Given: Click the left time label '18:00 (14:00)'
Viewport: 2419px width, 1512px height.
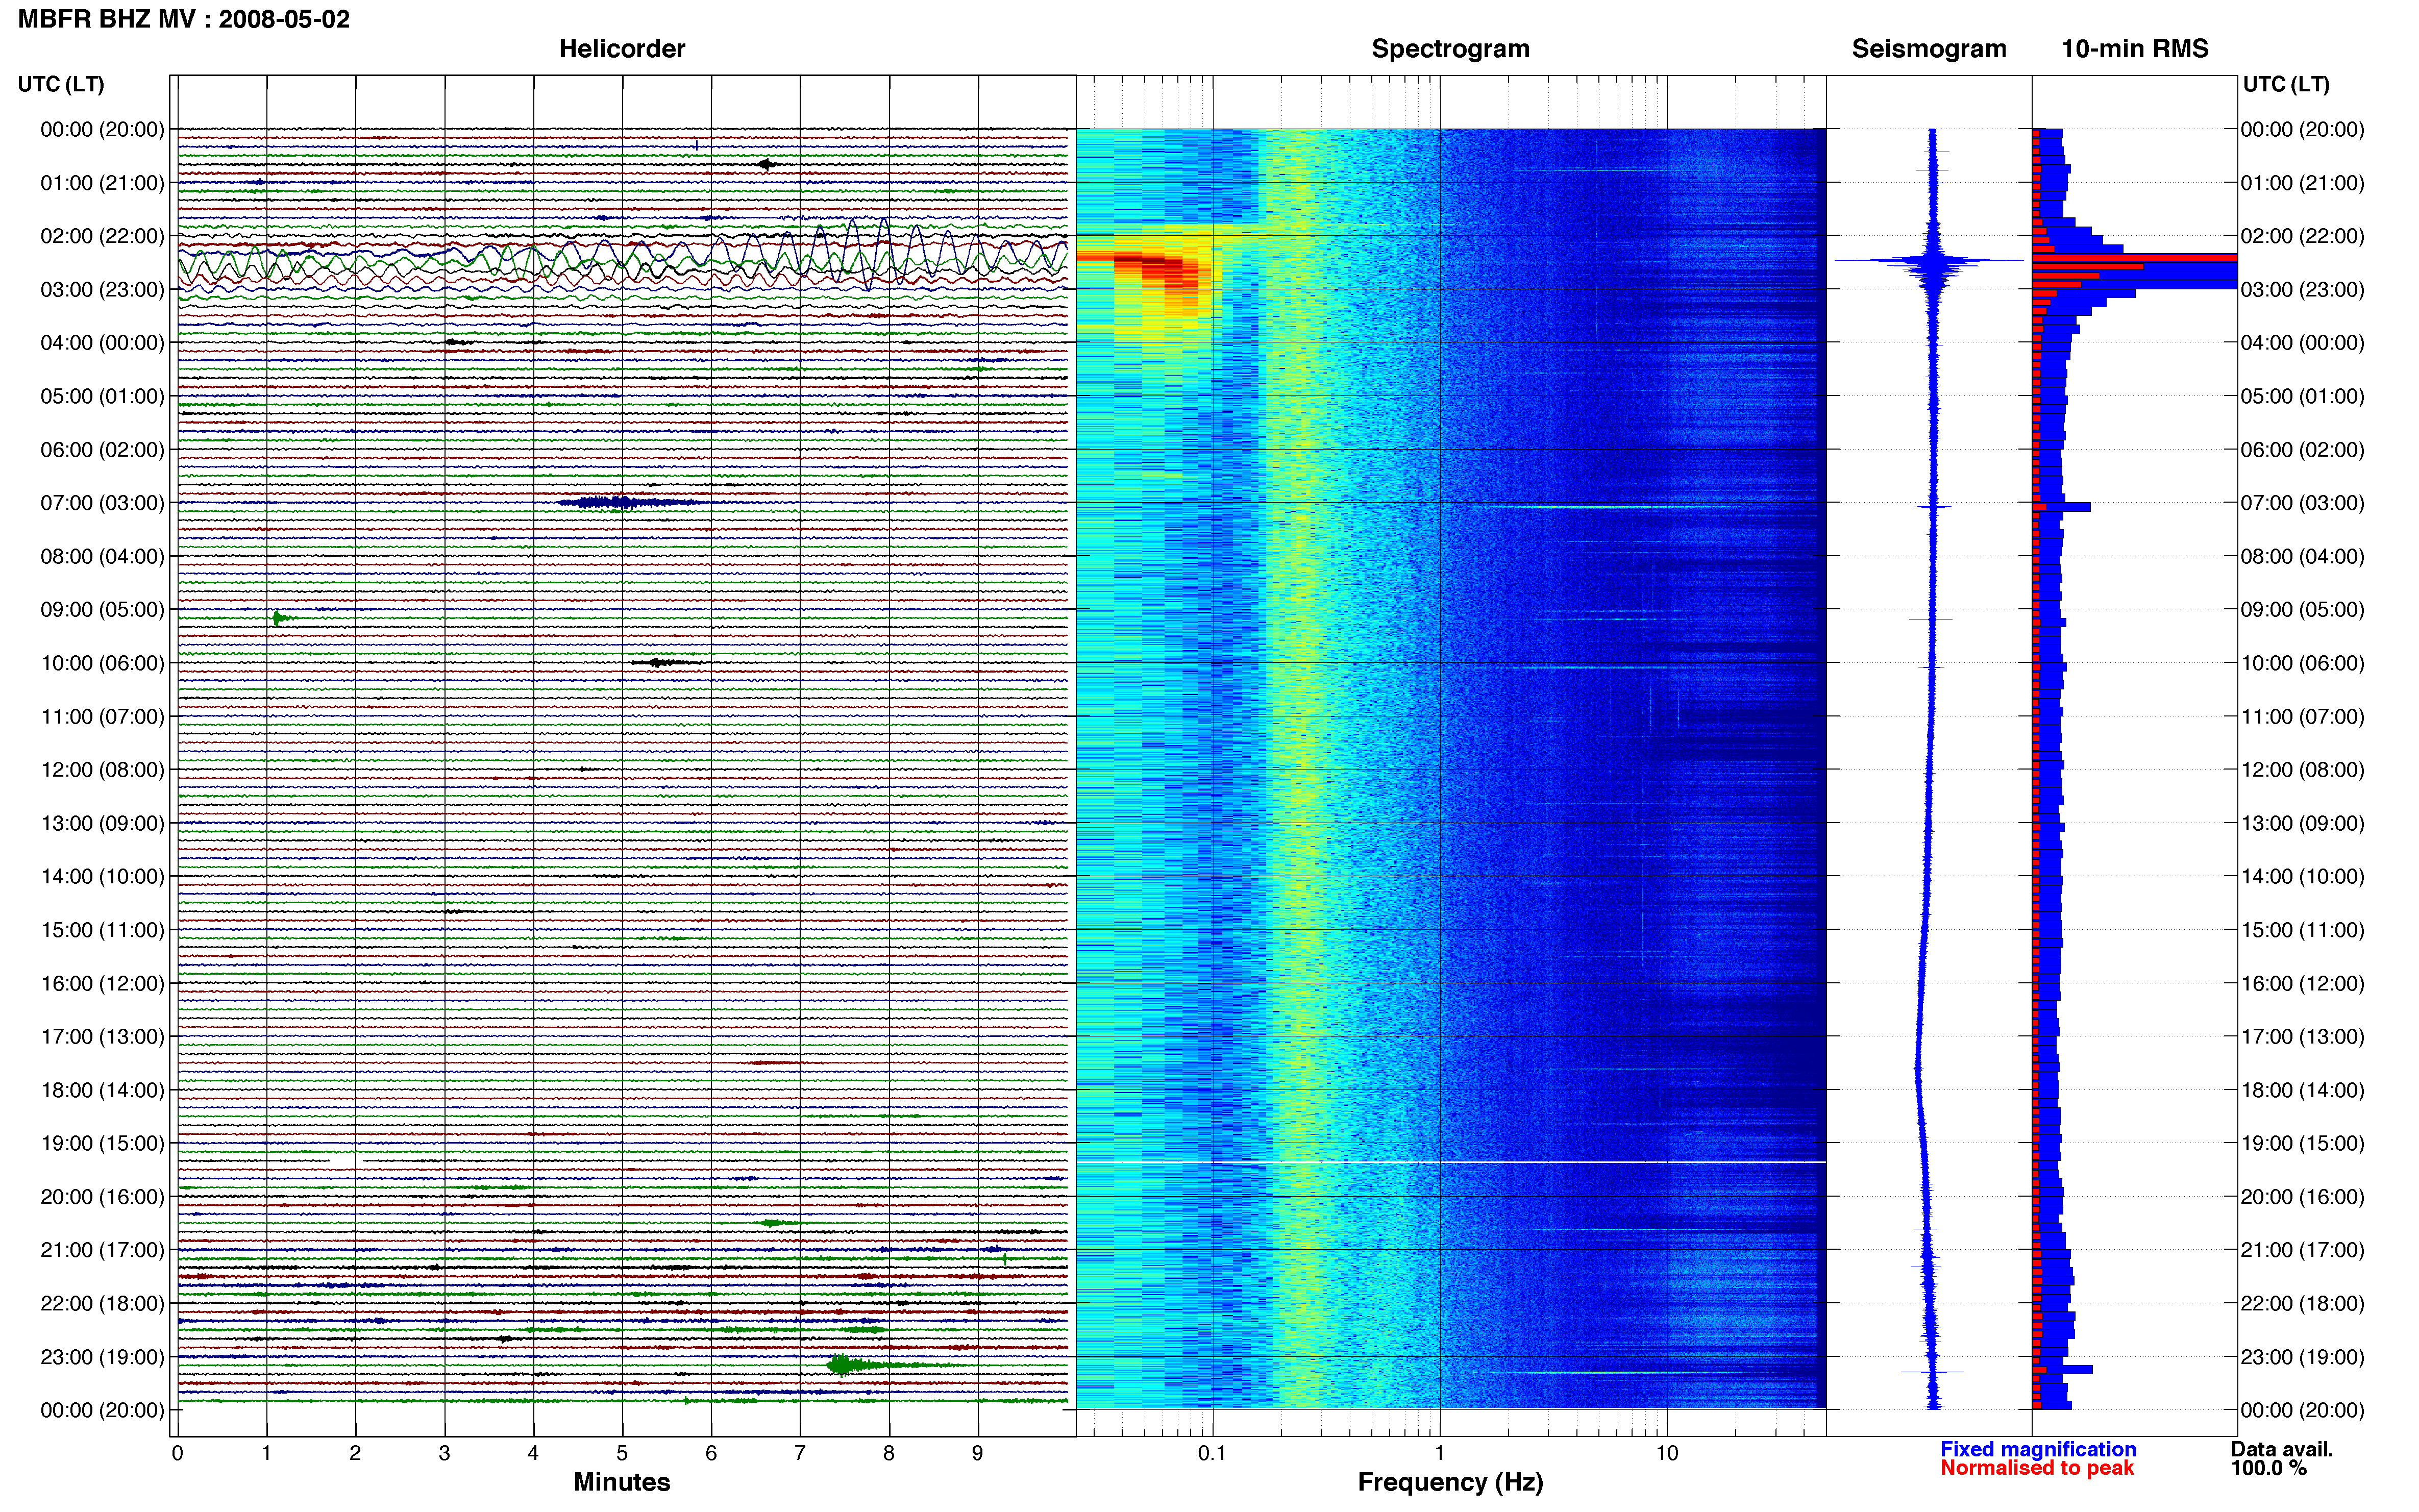Looking at the screenshot, I should pos(102,1090).
